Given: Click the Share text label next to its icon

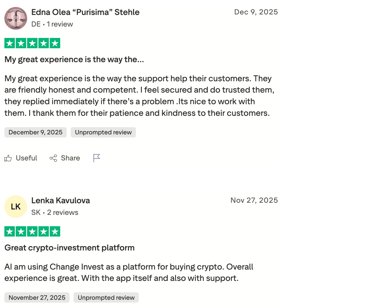Looking at the screenshot, I should tap(70, 158).
